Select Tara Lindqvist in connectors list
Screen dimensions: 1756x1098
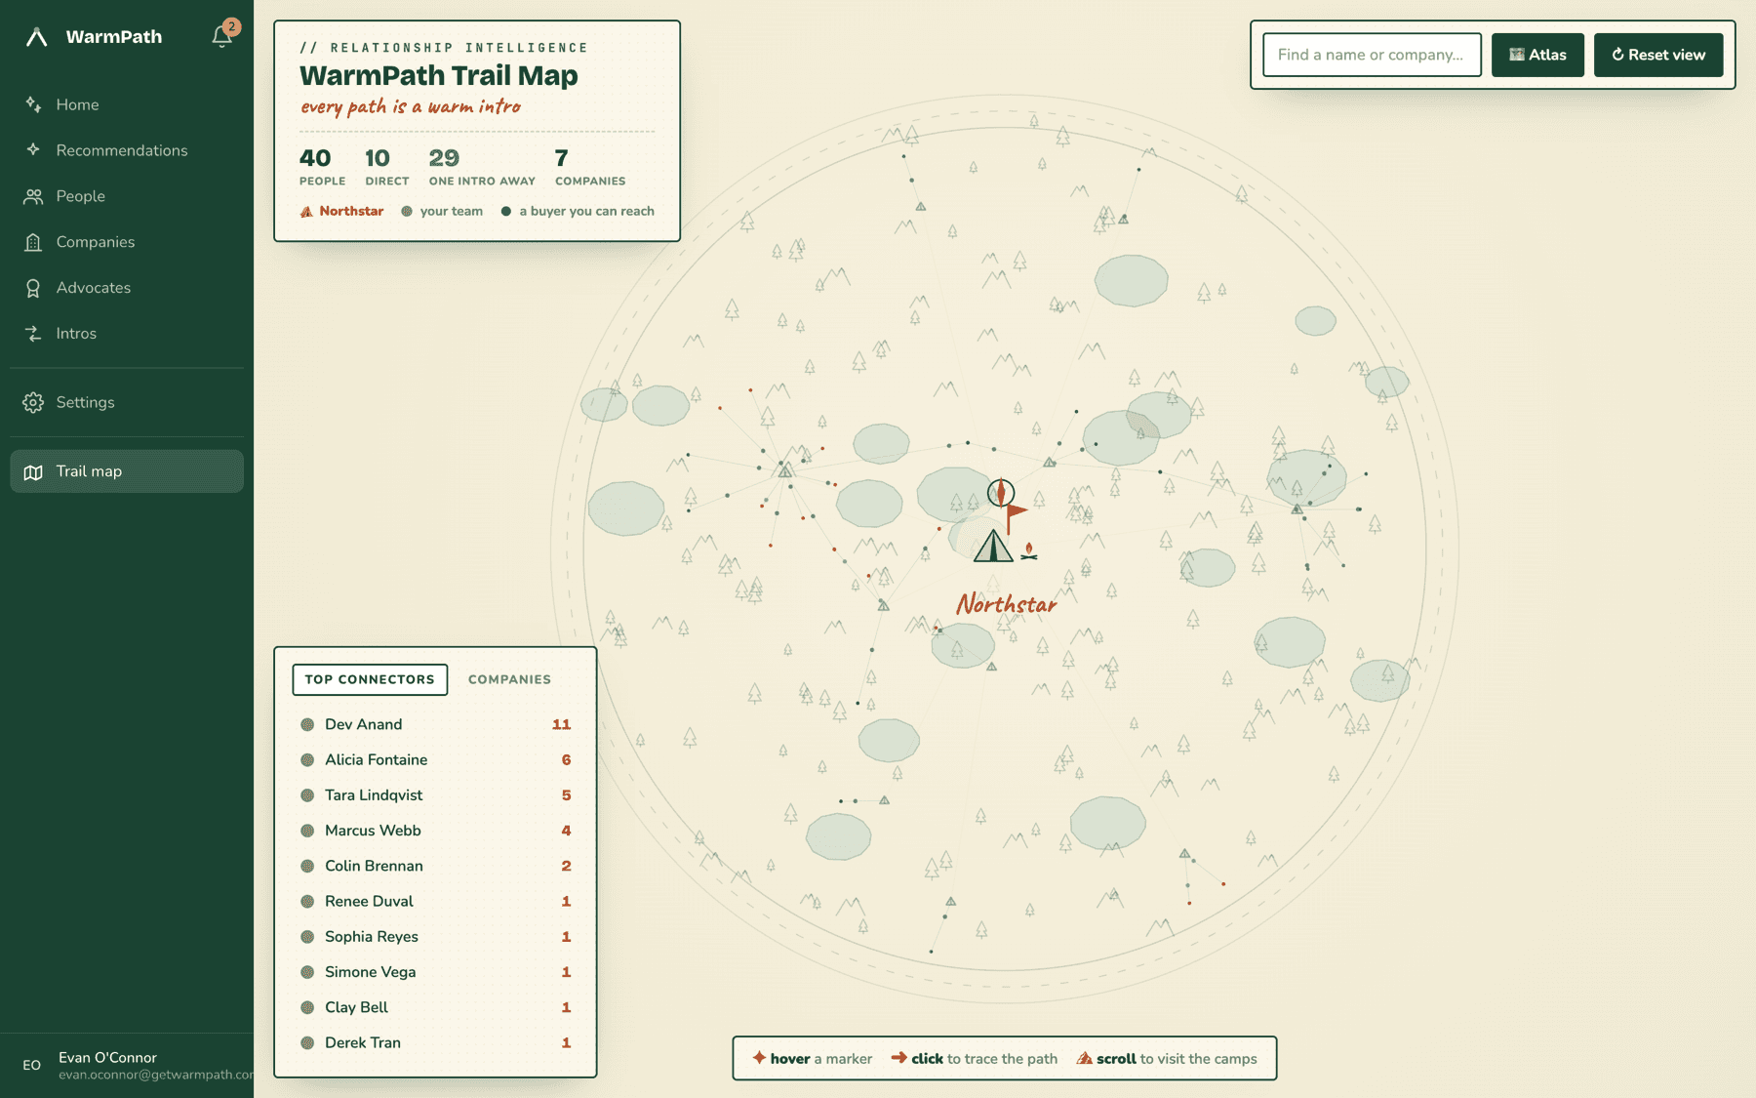(x=435, y=795)
